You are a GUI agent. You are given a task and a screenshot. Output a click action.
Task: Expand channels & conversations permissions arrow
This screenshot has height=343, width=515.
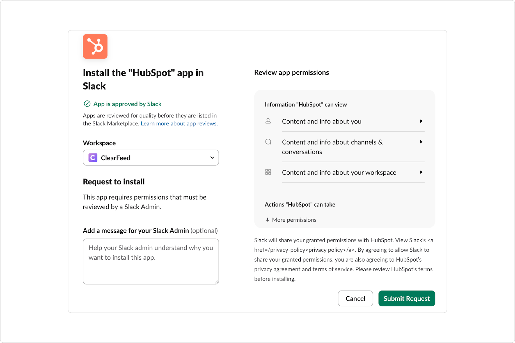421,142
